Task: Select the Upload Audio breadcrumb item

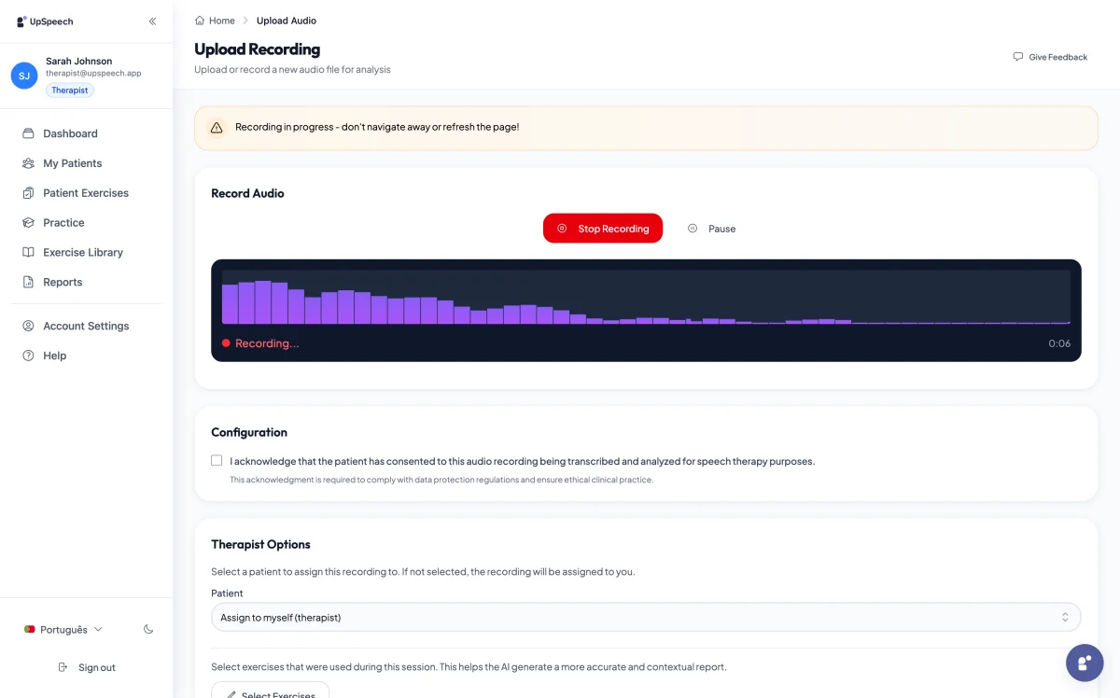Action: 286,20
